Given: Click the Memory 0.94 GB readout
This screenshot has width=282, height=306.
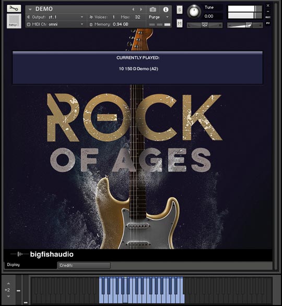Looking at the screenshot, I should point(121,25).
